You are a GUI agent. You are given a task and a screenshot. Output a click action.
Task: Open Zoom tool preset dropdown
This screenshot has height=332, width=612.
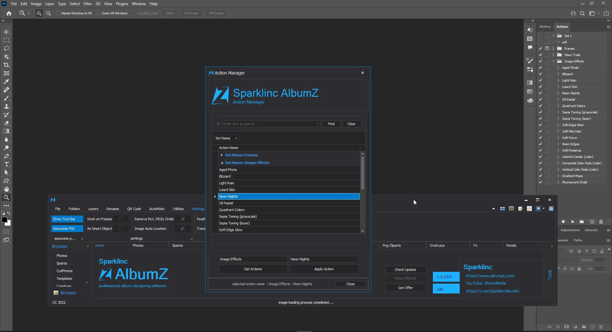click(29, 13)
